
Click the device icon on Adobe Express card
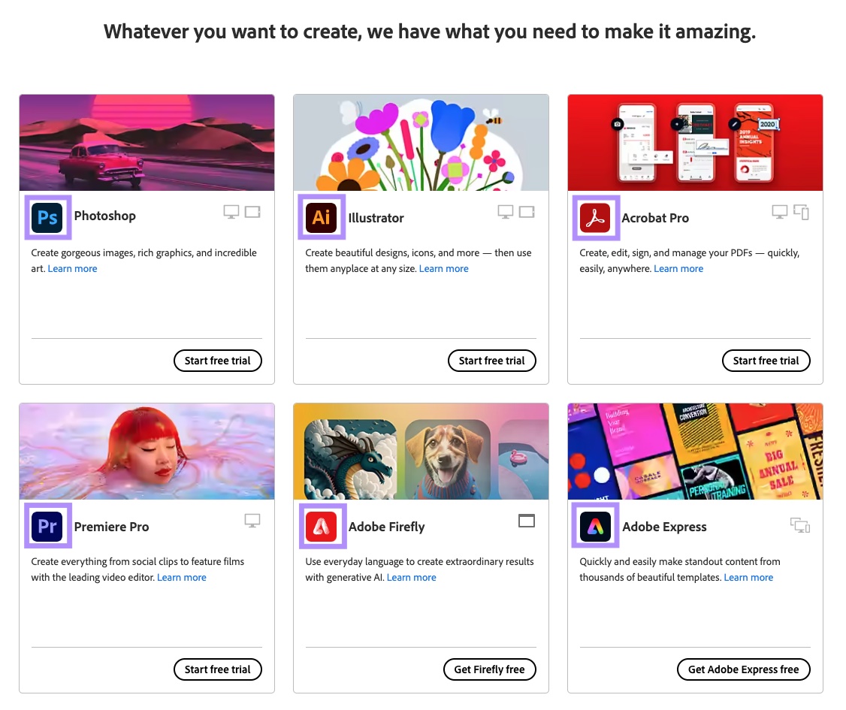(x=800, y=527)
